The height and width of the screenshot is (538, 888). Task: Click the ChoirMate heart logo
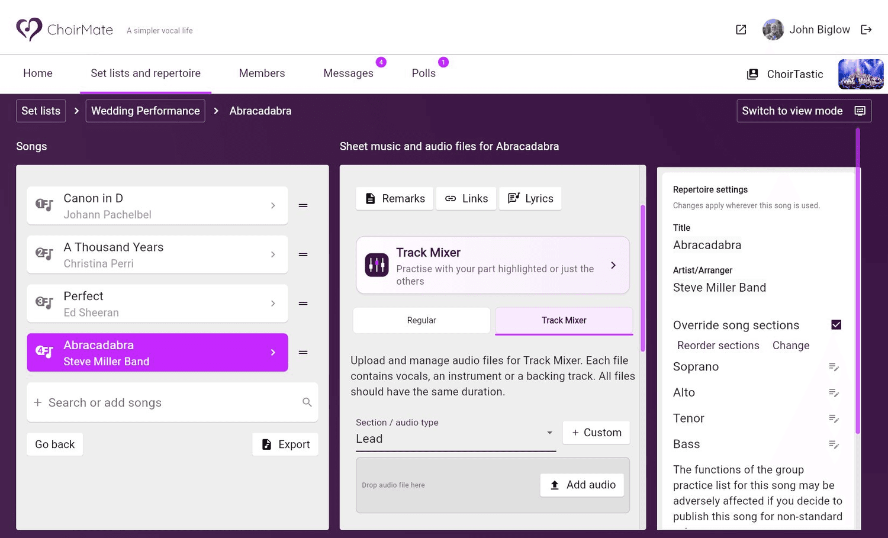29,29
